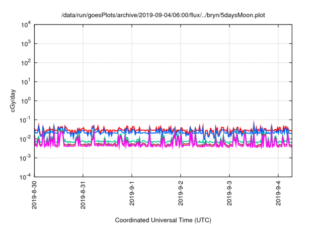
Task: Click the 2019-8-31 date label
Action: (83, 195)
